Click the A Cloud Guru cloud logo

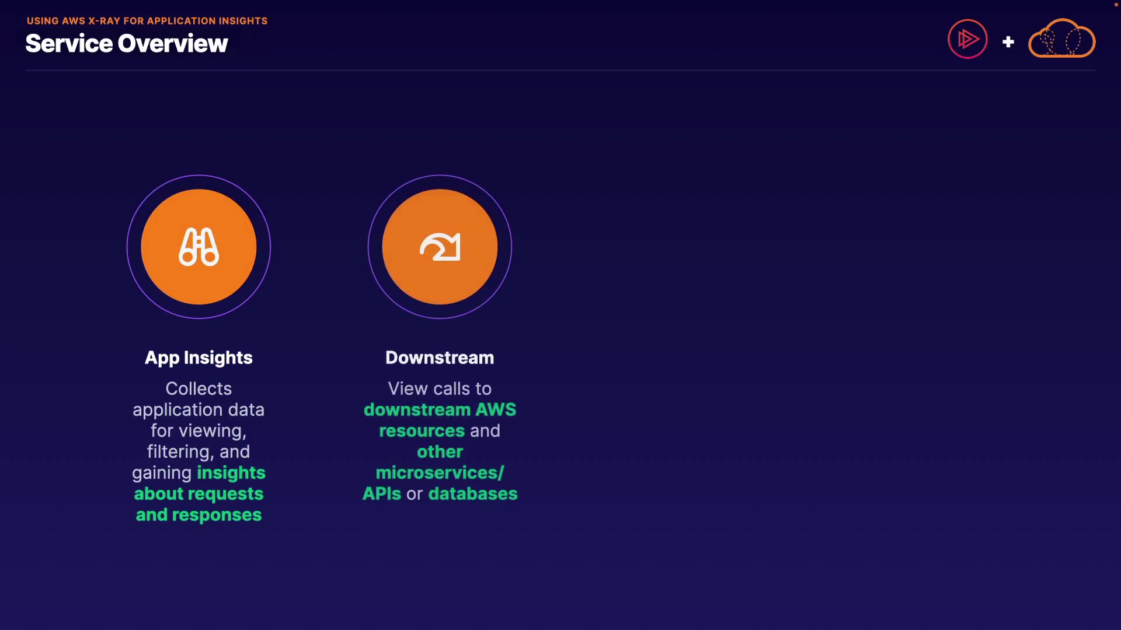point(1061,39)
